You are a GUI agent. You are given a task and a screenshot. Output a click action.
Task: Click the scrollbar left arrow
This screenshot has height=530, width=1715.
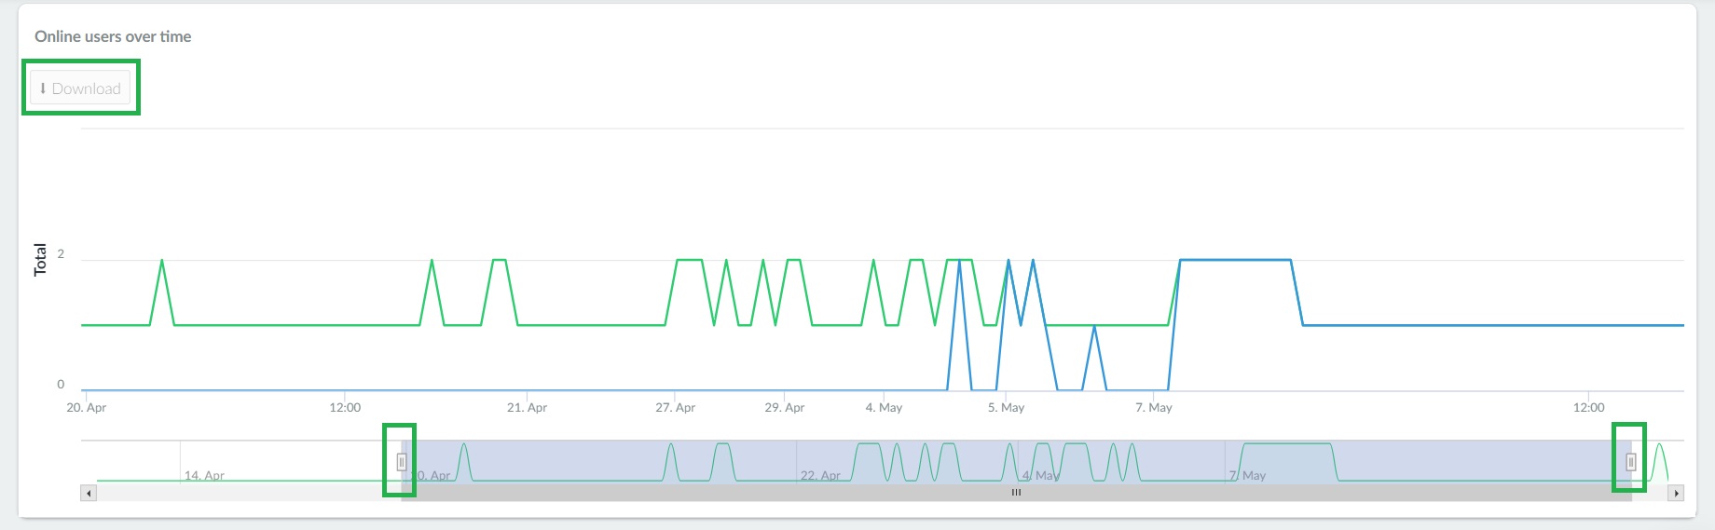(x=89, y=493)
